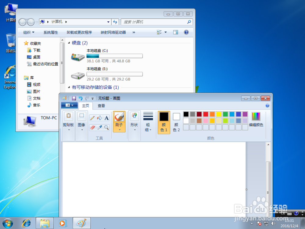Open 最近访问的位置 Recent places
Screen dimensions: 305x229
point(43,64)
